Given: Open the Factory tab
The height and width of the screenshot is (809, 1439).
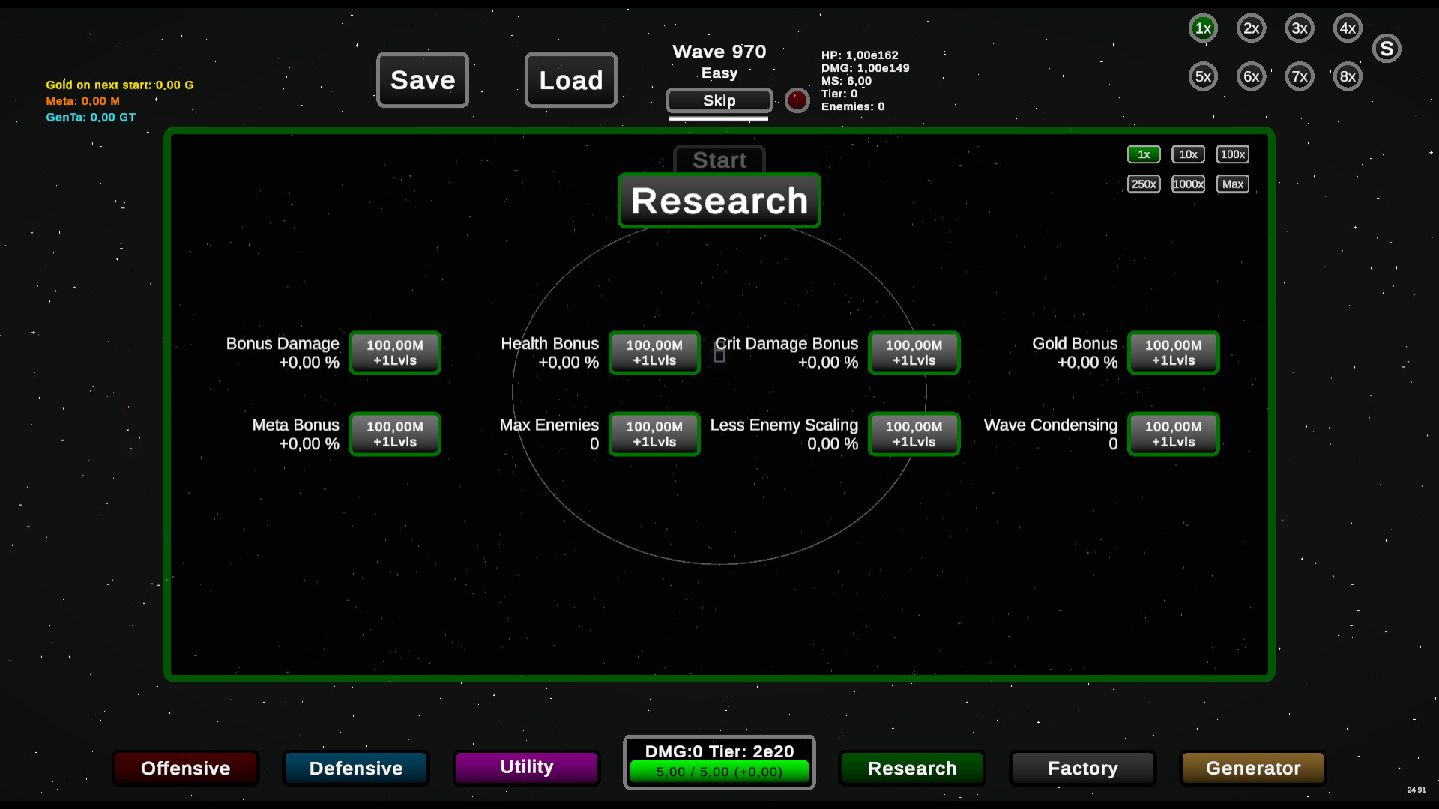Looking at the screenshot, I should (1082, 768).
